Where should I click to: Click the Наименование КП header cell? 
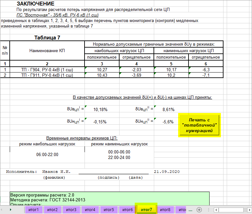click(47, 51)
